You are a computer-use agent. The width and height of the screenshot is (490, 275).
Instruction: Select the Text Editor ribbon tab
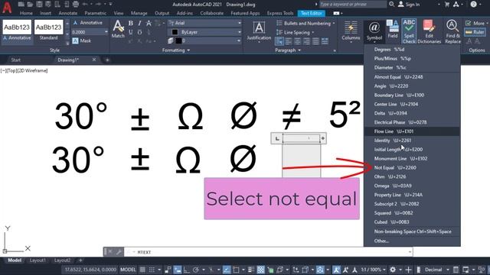pos(312,13)
